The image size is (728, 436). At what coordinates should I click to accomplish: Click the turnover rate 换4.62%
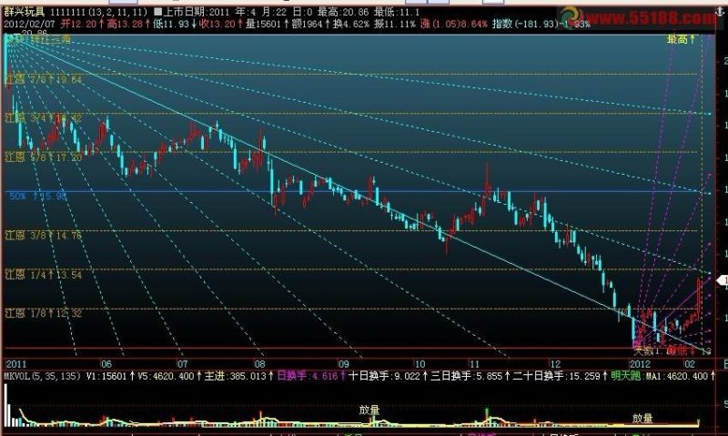351,24
